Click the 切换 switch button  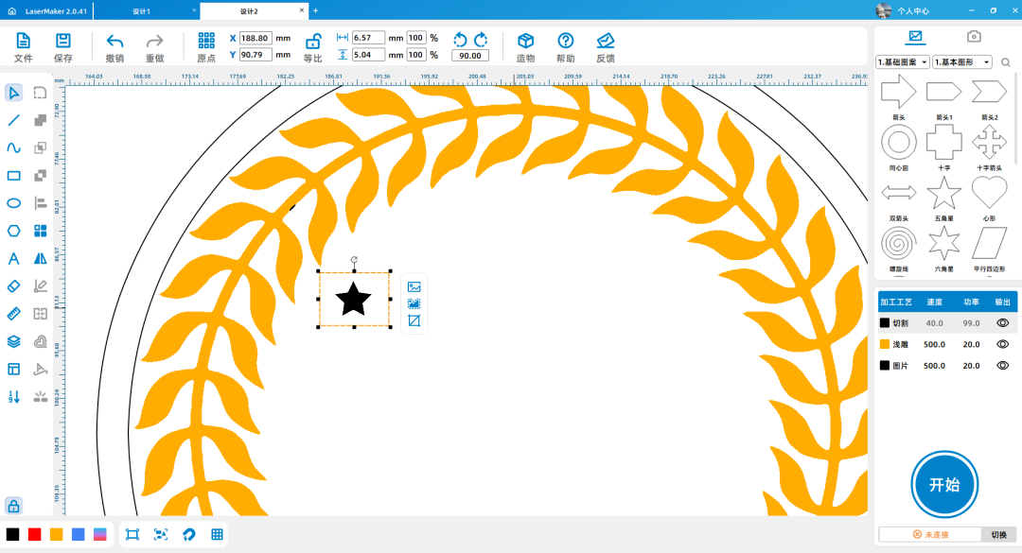(x=998, y=535)
